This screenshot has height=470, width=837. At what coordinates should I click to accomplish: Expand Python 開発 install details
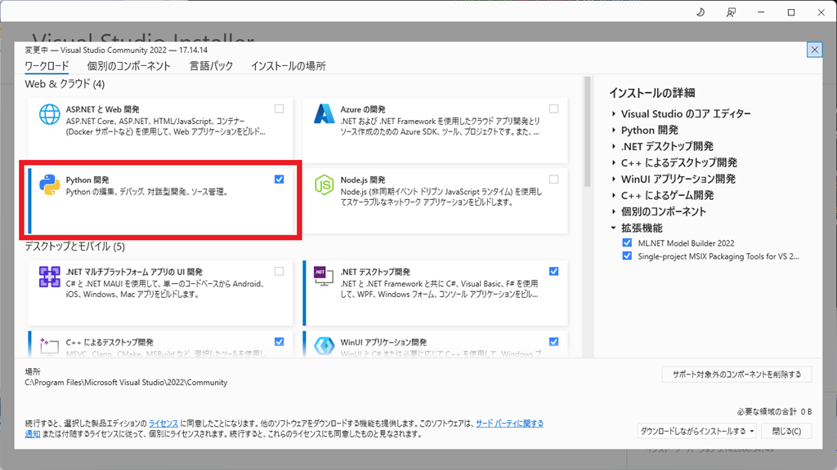(614, 130)
